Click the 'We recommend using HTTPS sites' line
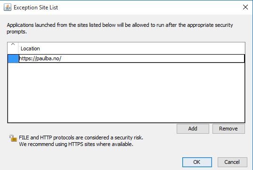253x170 pixels. click(x=76, y=144)
